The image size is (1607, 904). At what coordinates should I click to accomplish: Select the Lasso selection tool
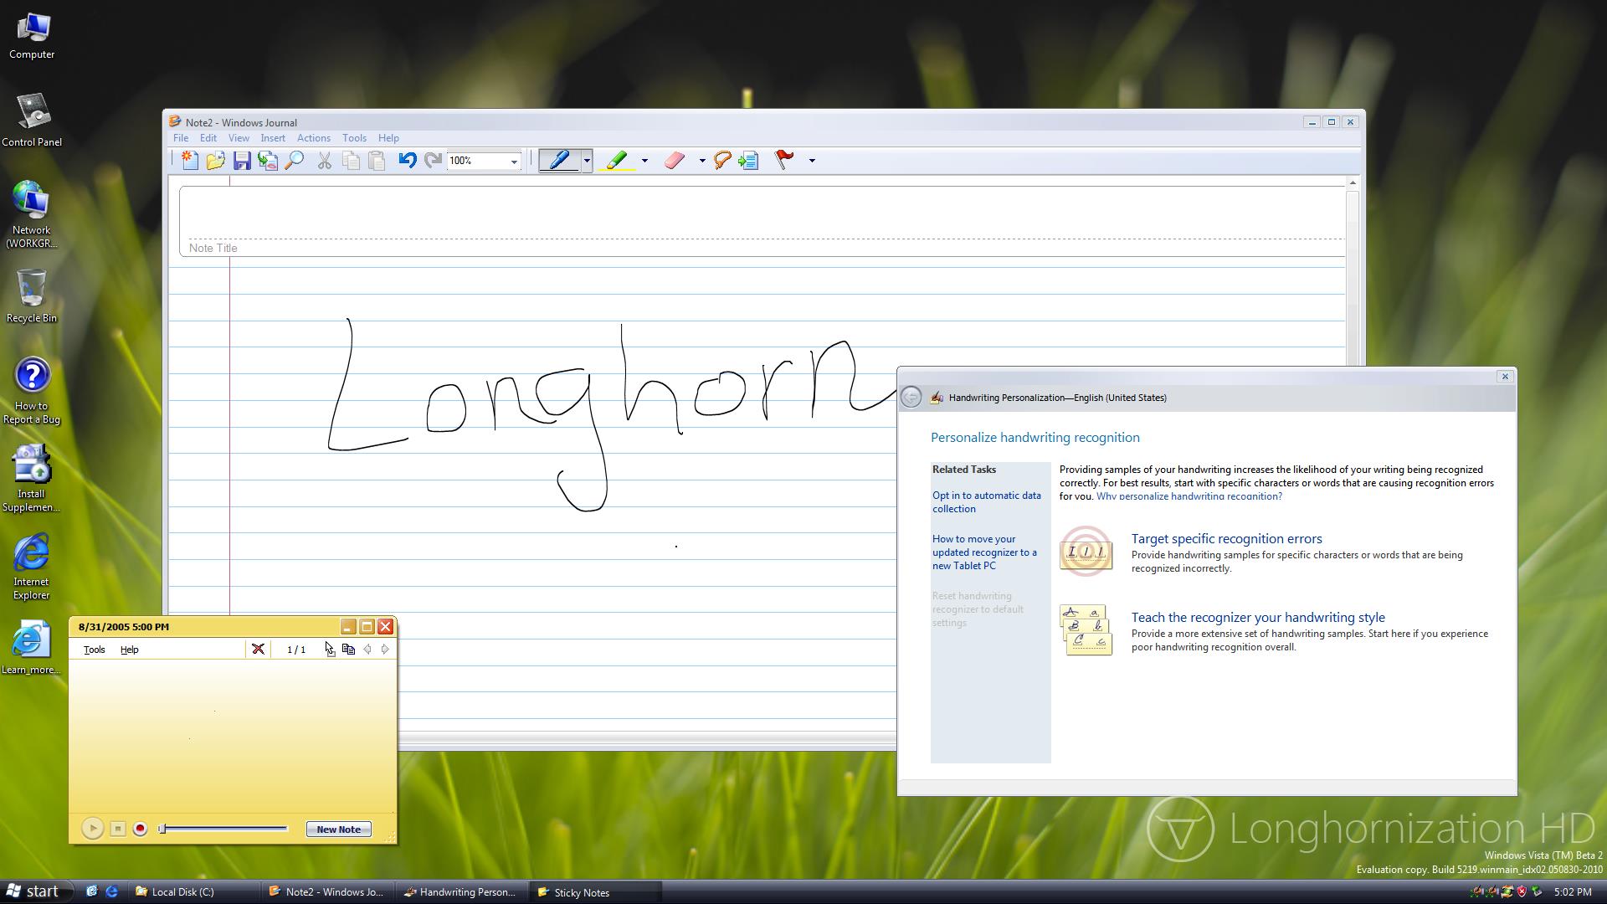[x=722, y=161]
